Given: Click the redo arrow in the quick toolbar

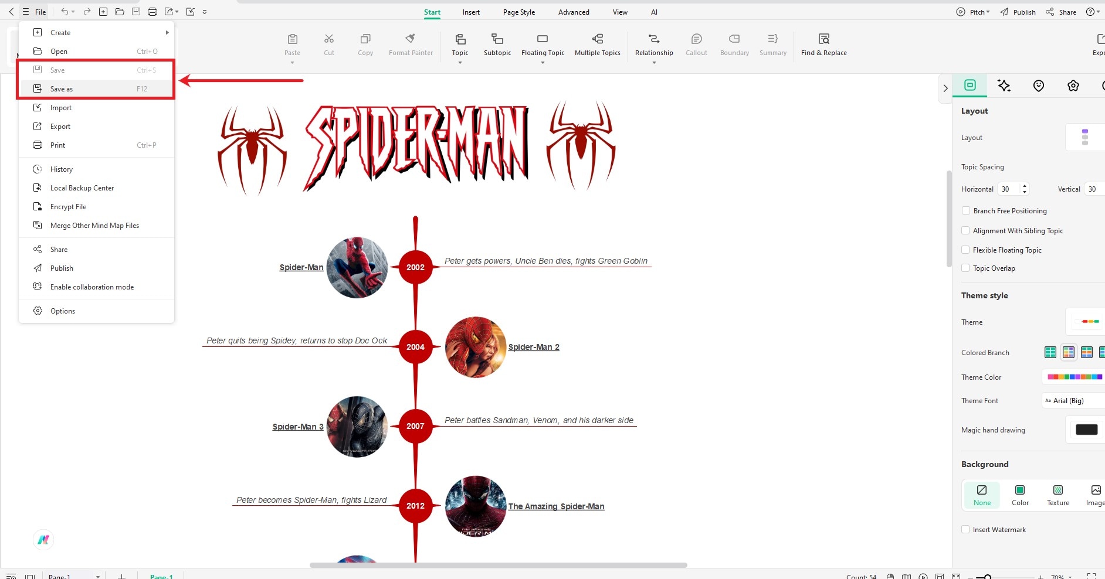Looking at the screenshot, I should (x=87, y=12).
